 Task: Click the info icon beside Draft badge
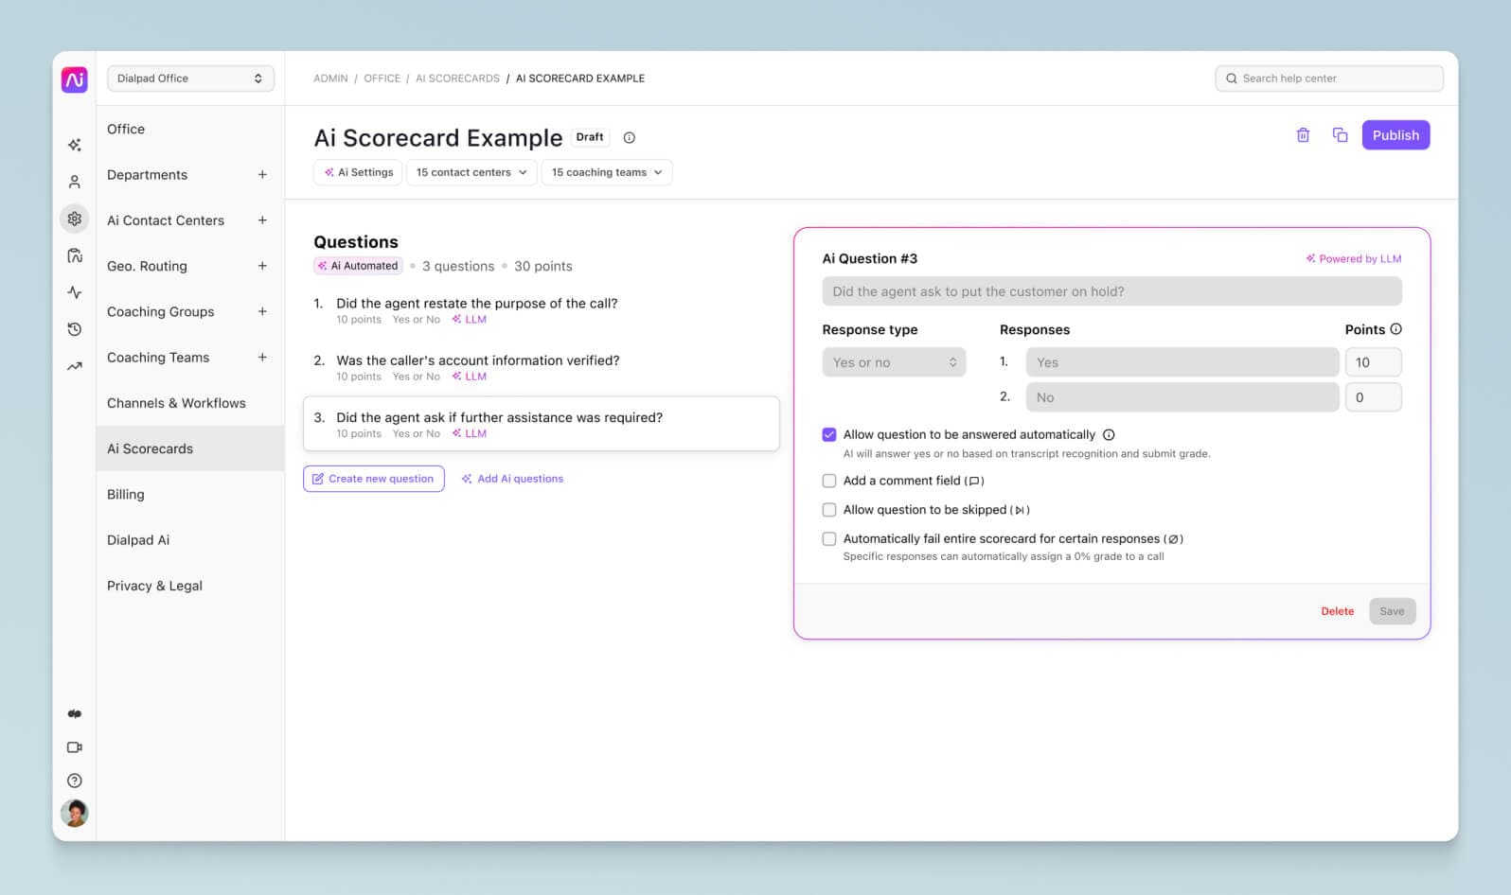629,138
